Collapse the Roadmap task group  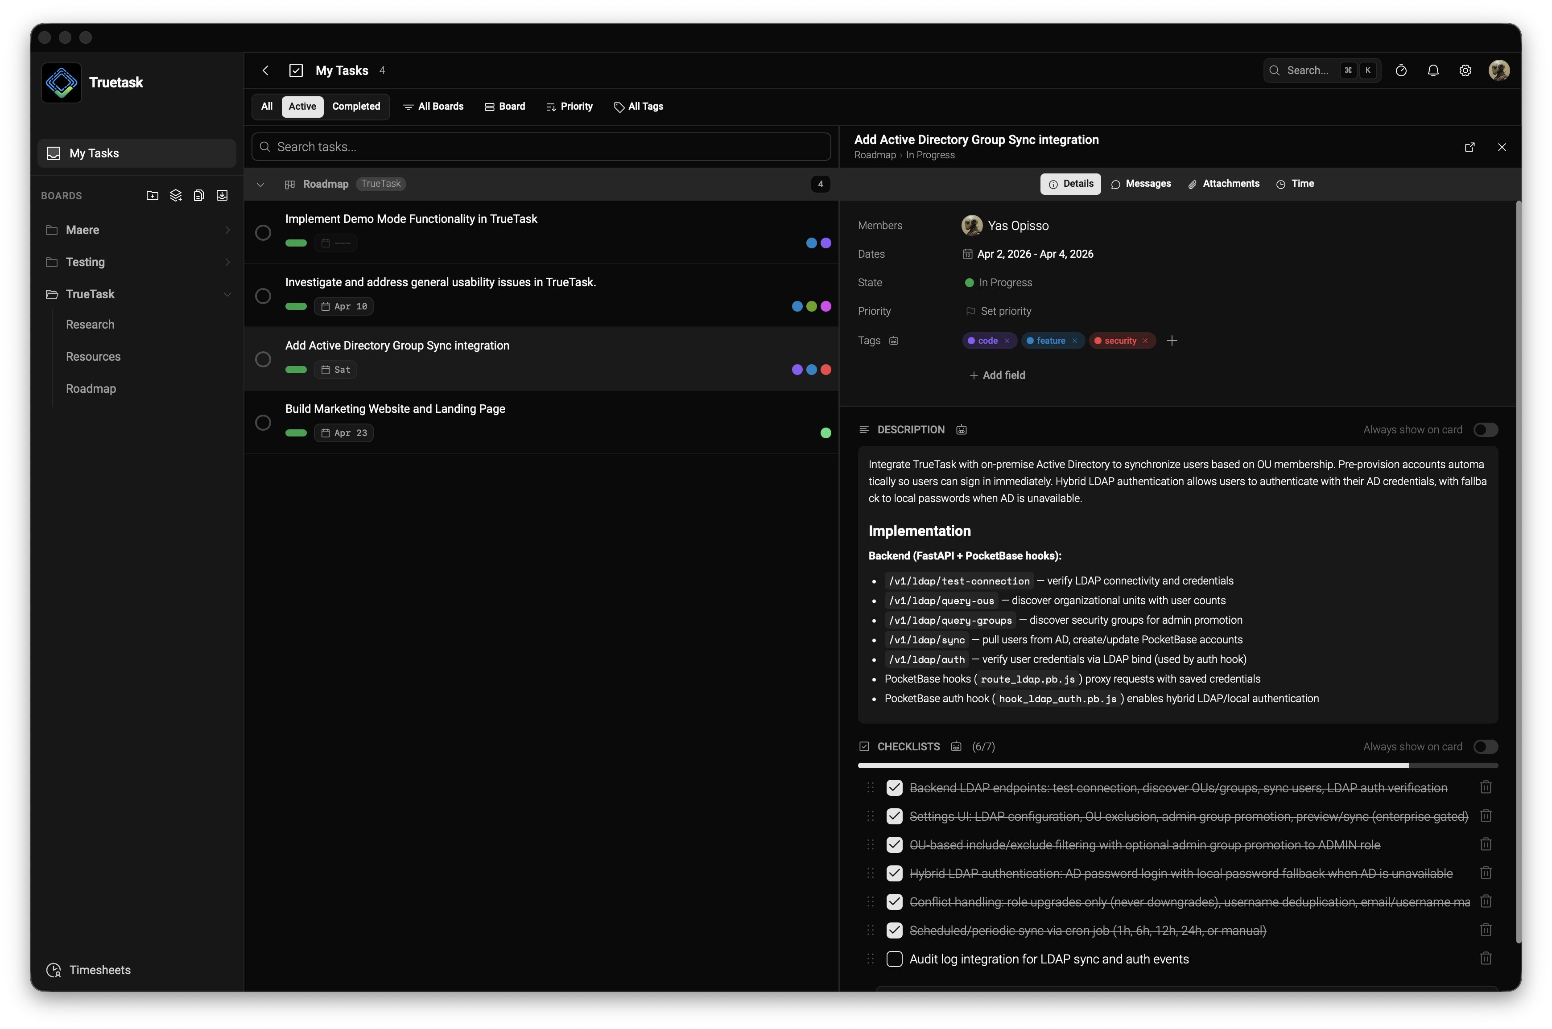(x=260, y=185)
